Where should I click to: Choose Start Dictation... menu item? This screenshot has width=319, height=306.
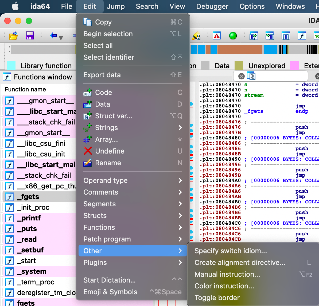133,280
